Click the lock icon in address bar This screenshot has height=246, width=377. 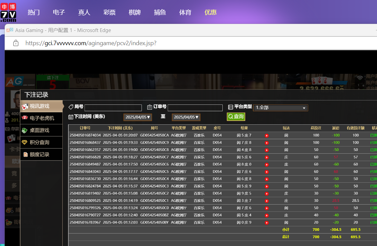[x=15, y=43]
